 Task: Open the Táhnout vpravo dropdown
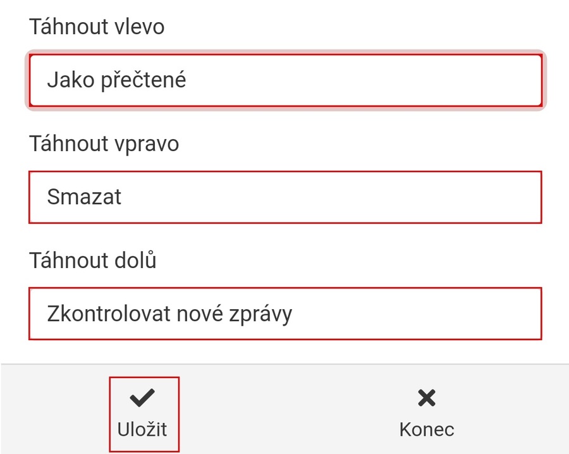pos(285,197)
